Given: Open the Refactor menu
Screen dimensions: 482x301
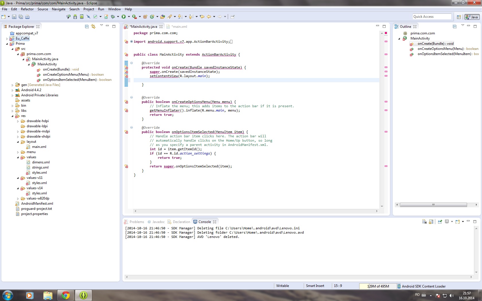Looking at the screenshot, I should pos(27,9).
